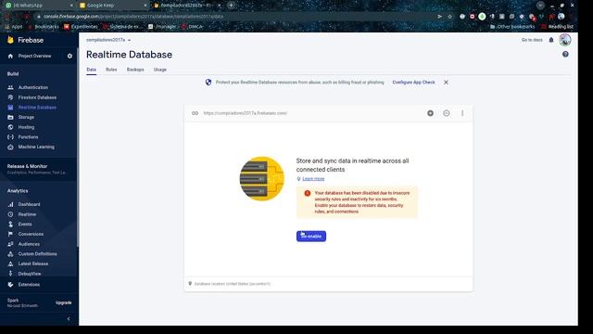Click the Learn more link
593x334 pixels.
[x=313, y=179]
